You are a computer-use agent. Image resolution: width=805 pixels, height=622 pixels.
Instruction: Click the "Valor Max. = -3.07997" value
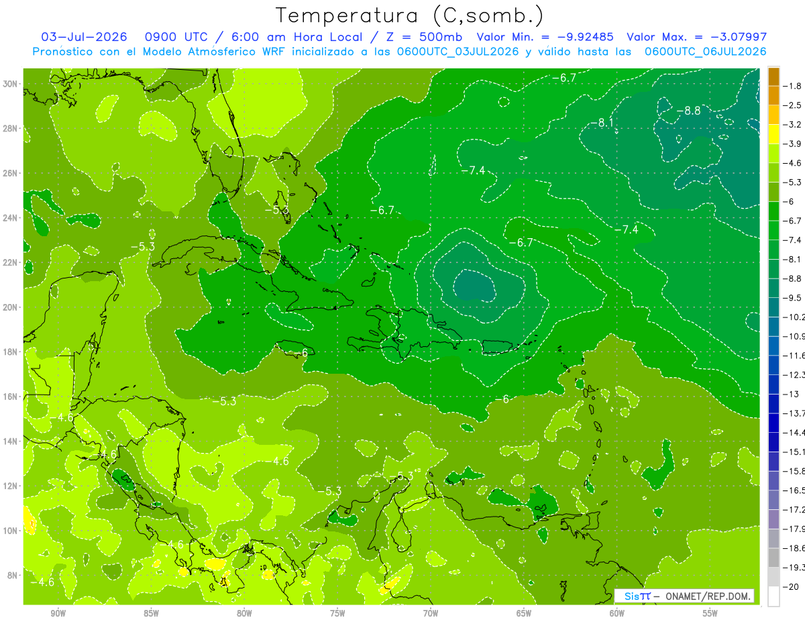coord(696,37)
